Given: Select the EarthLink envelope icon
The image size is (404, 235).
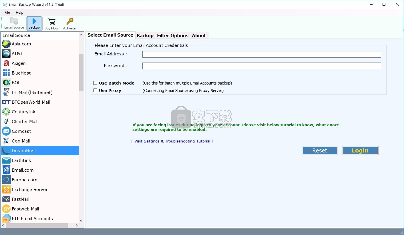Looking at the screenshot, I should [6, 160].
